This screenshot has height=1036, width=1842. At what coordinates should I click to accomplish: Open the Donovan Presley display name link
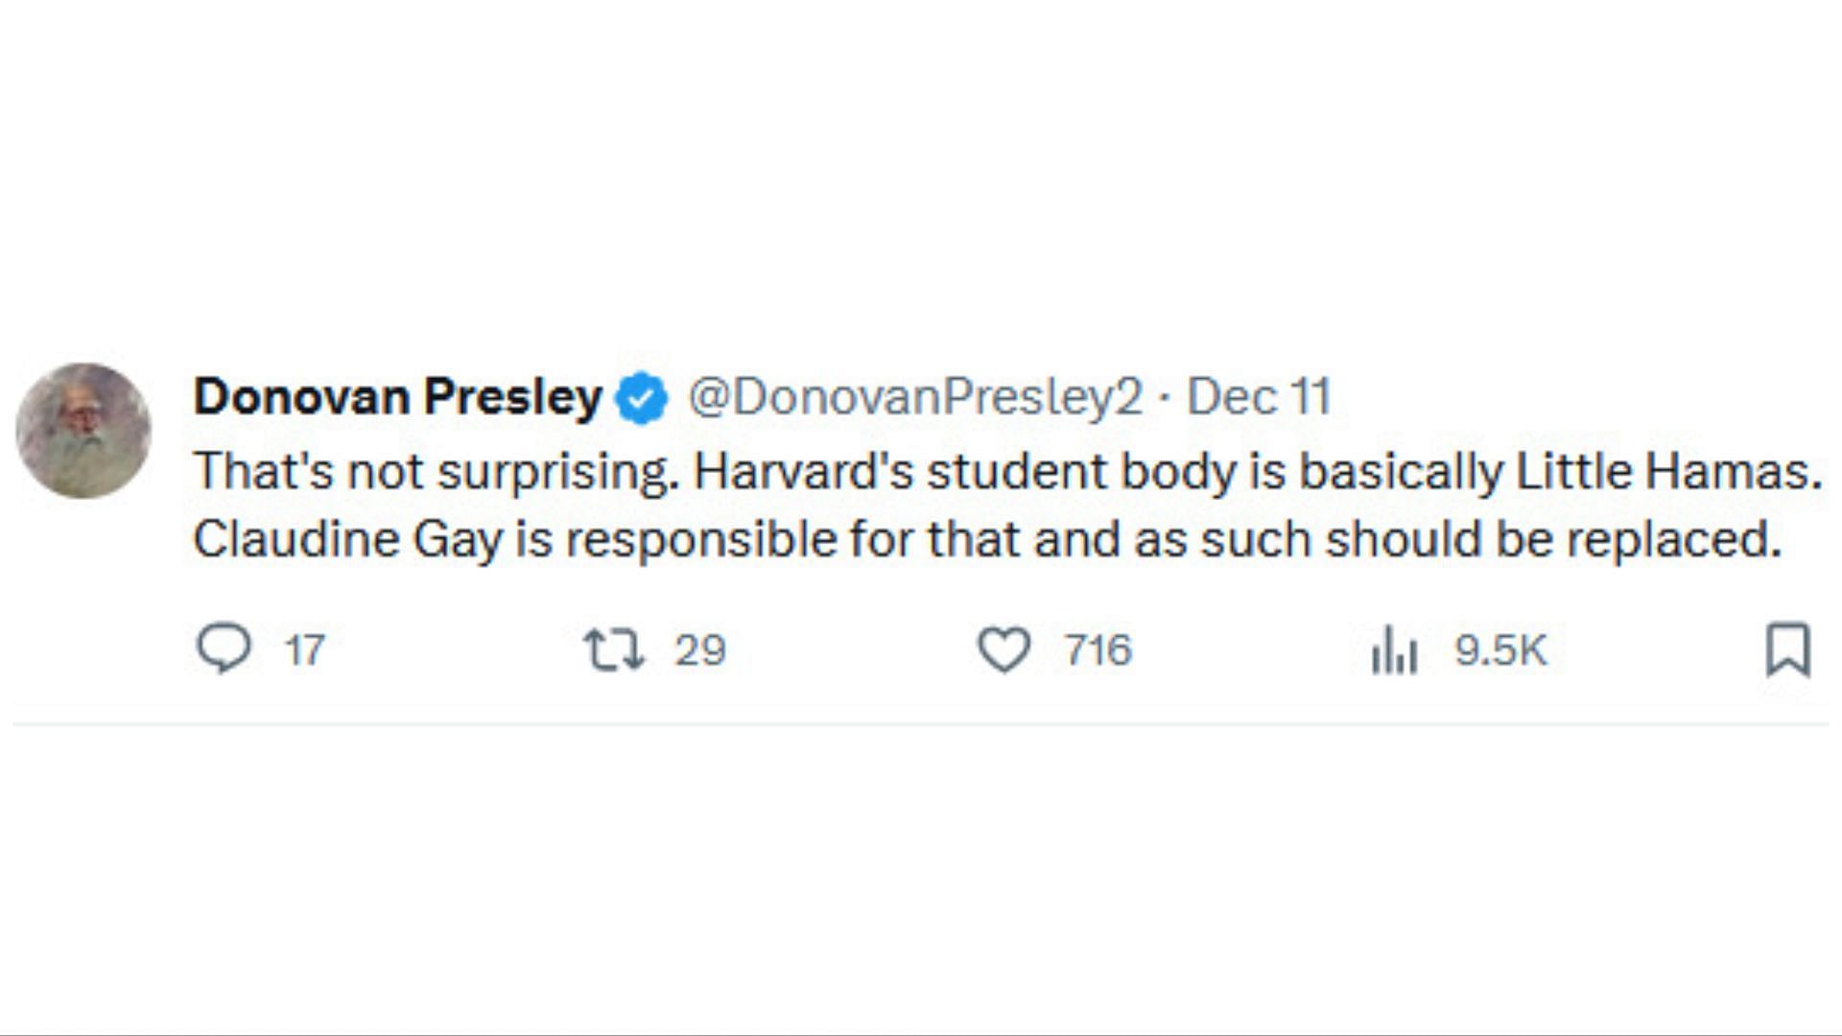pos(397,396)
